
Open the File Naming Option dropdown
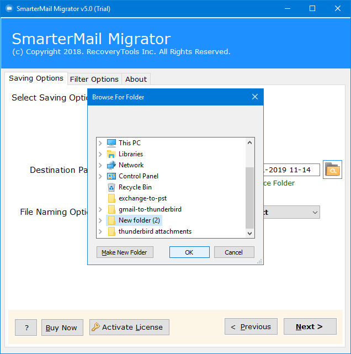click(315, 212)
